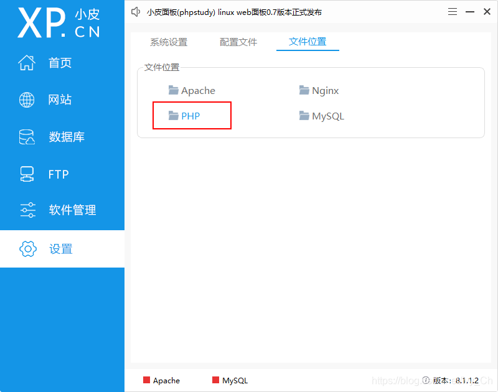This screenshot has height=392, width=498.
Task: Click the software management sliders icon
Action: [x=27, y=210]
